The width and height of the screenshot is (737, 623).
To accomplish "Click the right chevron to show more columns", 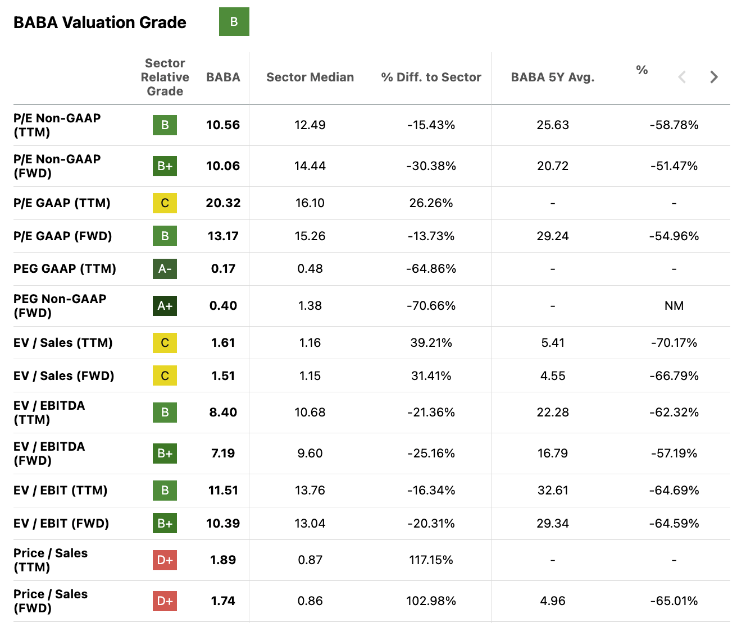I will coord(713,76).
